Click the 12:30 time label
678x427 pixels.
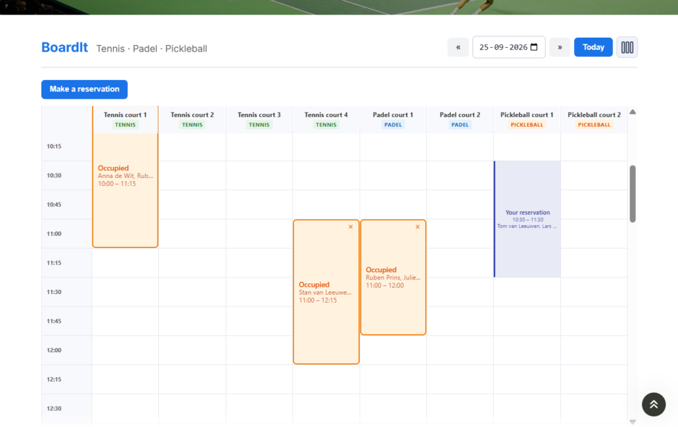click(x=54, y=408)
